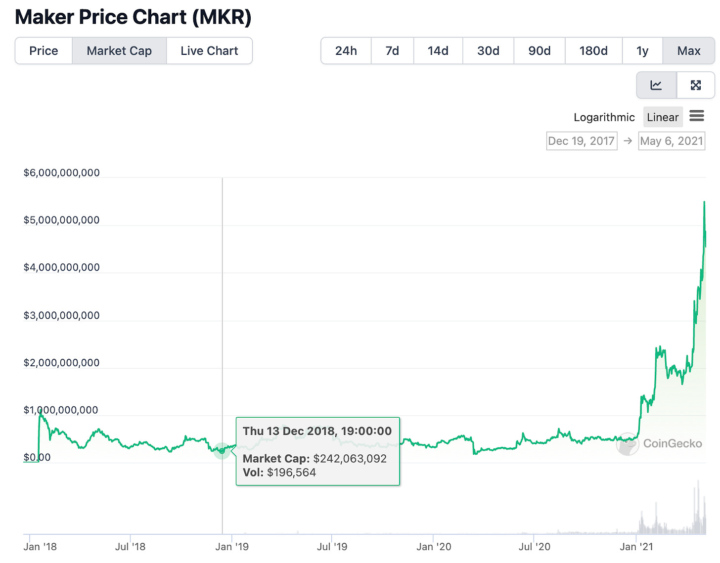Click the Maker Price Chart (MKR) heading
Image resolution: width=720 pixels, height=563 pixels.
click(x=134, y=17)
